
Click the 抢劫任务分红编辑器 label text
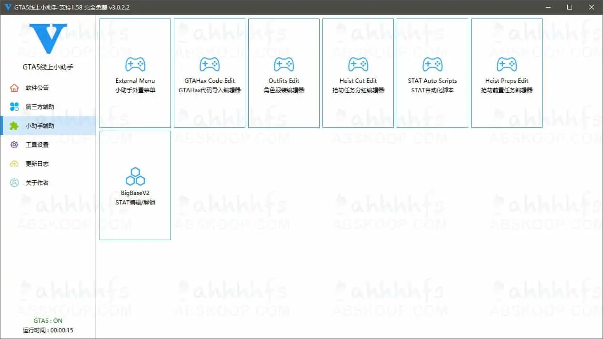point(358,90)
